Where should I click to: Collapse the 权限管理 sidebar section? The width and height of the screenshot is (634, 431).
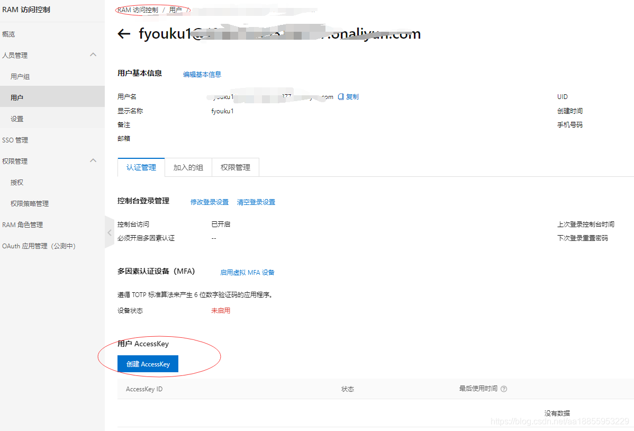click(x=93, y=160)
